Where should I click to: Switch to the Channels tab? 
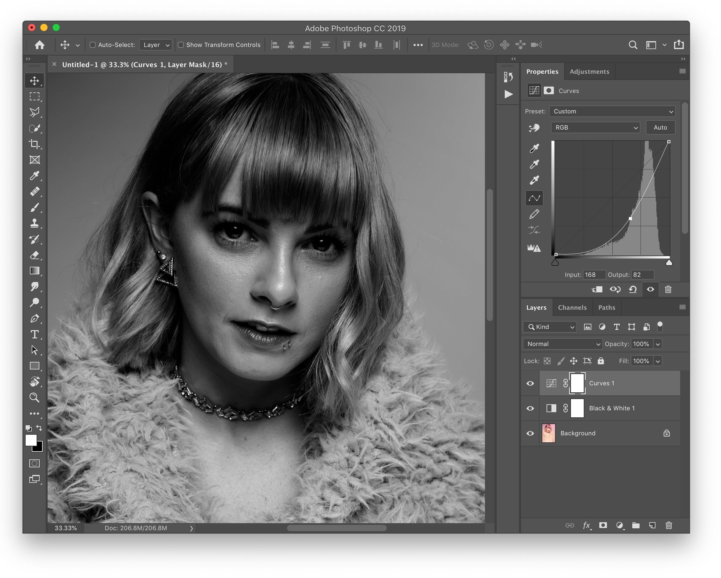point(572,307)
